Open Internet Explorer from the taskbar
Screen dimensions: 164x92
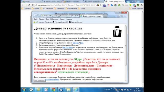point(76,90)
